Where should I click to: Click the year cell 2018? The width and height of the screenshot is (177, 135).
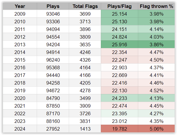coord(20,83)
